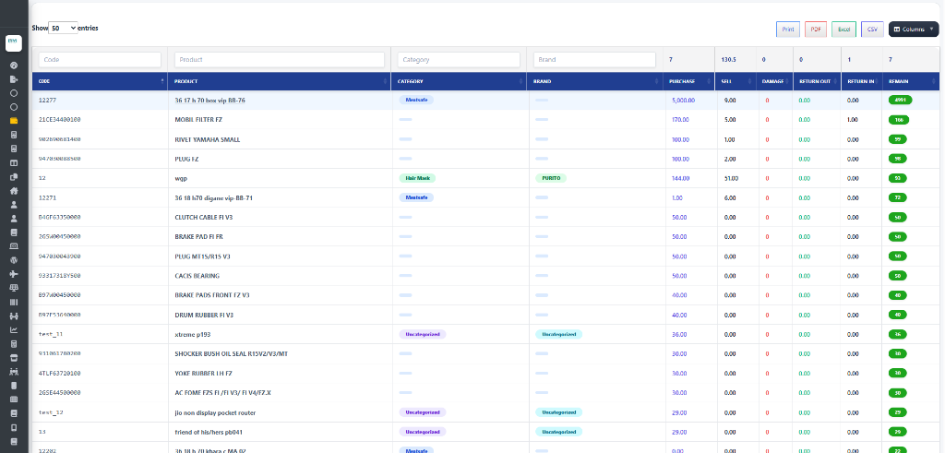945x453 pixels.
Task: Select product DRUM RUBBER FI V3
Action: click(204, 315)
